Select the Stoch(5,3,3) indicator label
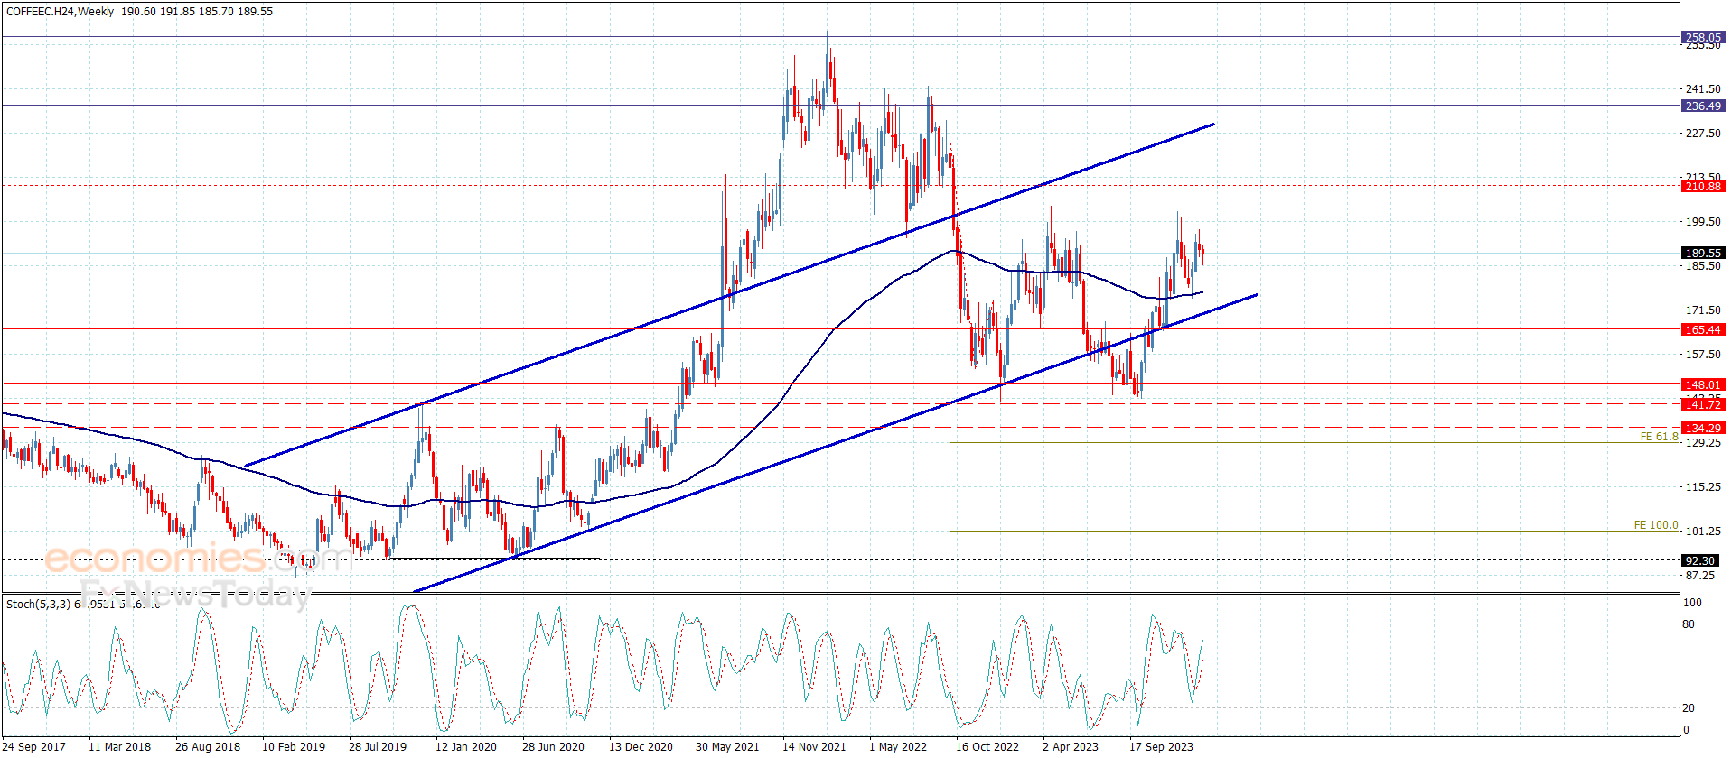This screenshot has height=758, width=1731. (38, 604)
